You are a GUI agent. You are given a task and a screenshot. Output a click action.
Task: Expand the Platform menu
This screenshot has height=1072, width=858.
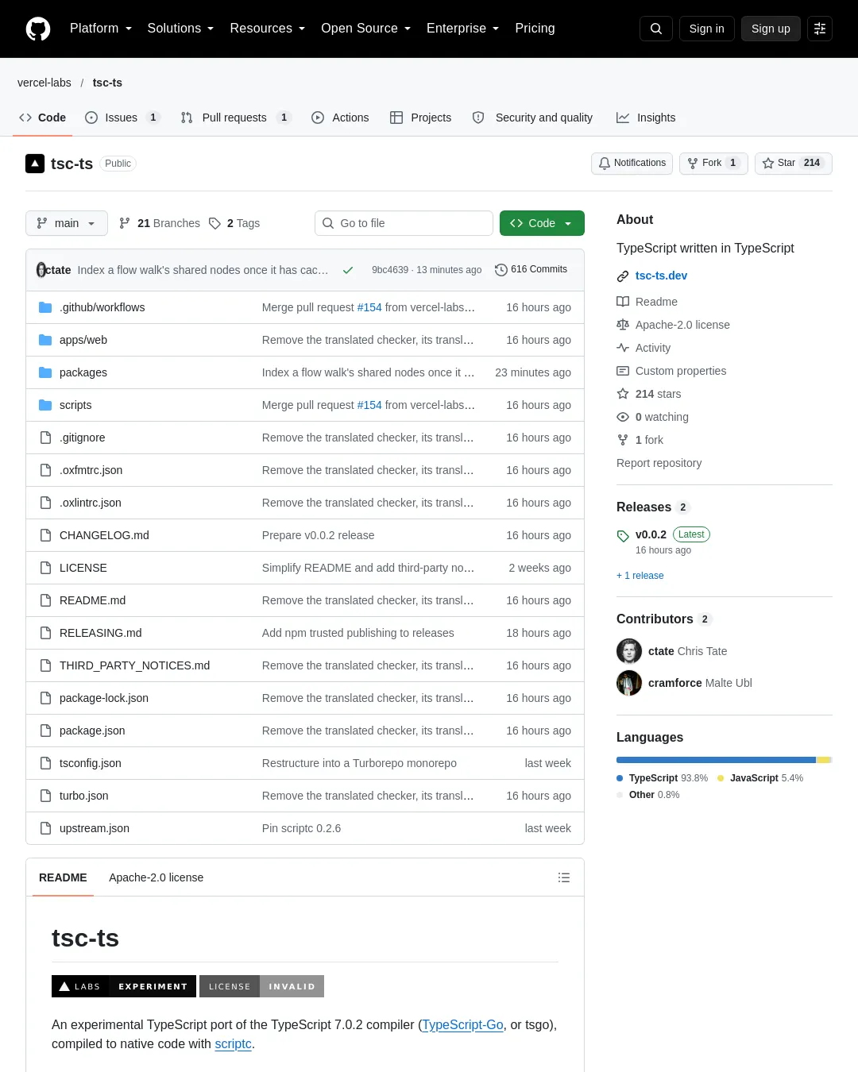click(x=100, y=29)
